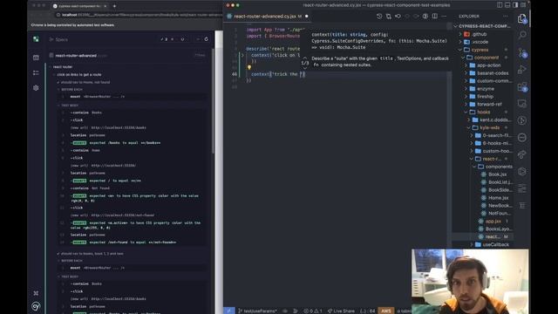Click Live Share in status bar

pos(341,311)
